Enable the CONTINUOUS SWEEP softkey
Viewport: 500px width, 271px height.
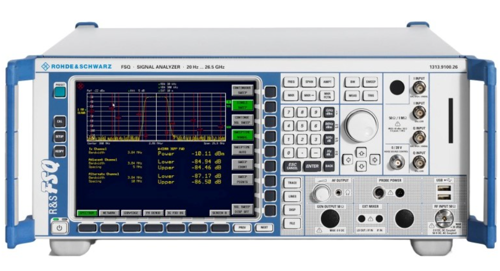241,91
